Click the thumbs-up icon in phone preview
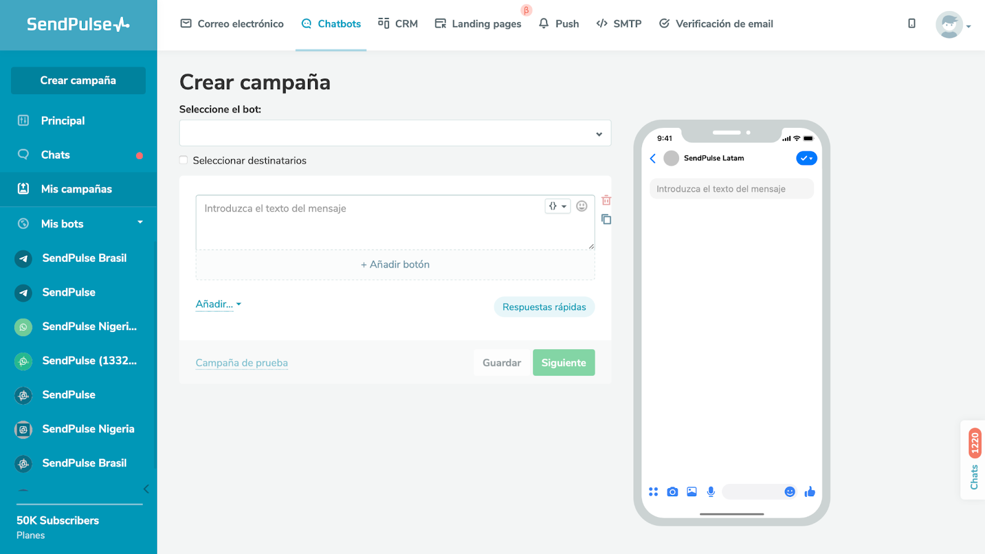The image size is (985, 554). pos(810,491)
